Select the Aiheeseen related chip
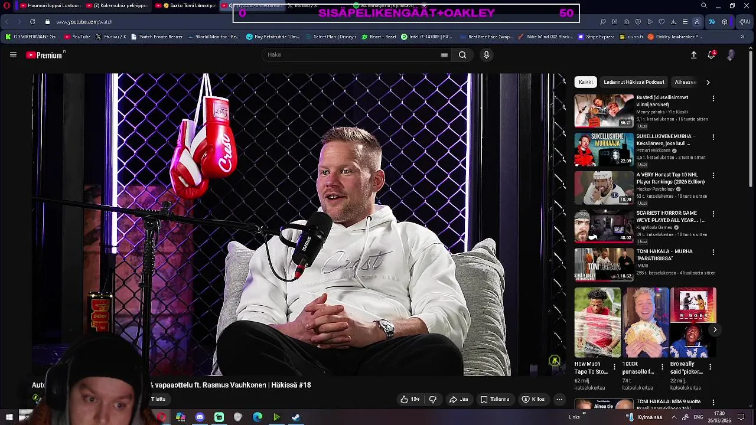This screenshot has width=756, height=425. [685, 82]
